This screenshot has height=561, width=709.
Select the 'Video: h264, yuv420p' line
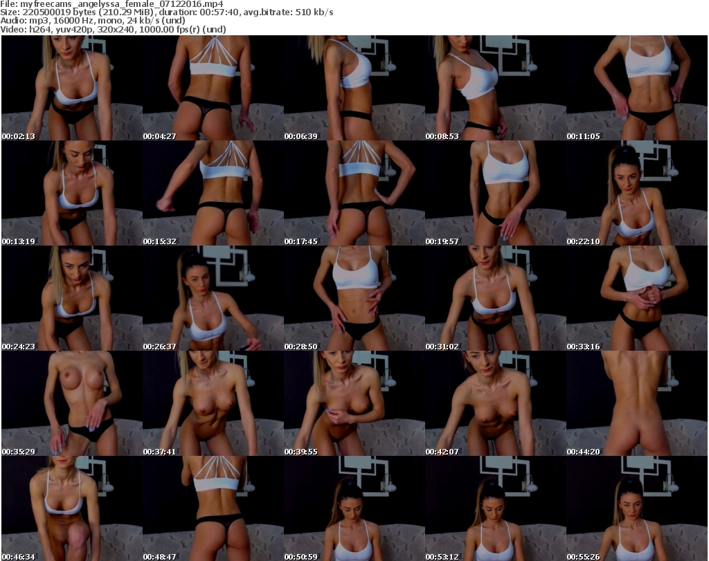[x=113, y=29]
